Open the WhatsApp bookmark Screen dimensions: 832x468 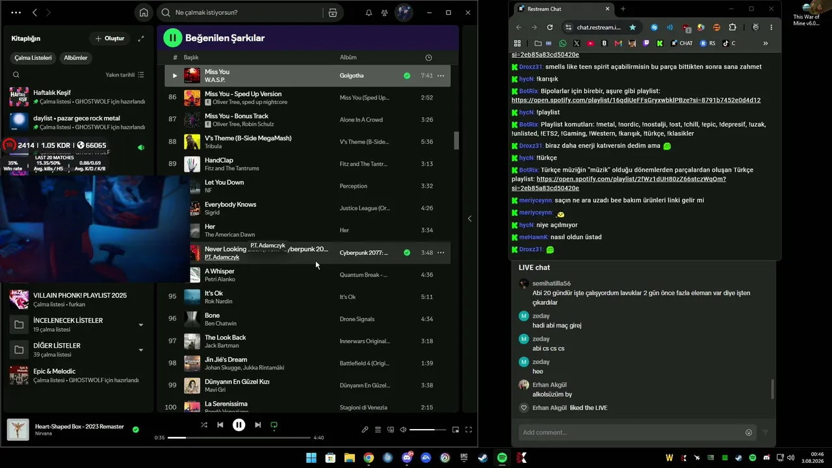[563, 44]
